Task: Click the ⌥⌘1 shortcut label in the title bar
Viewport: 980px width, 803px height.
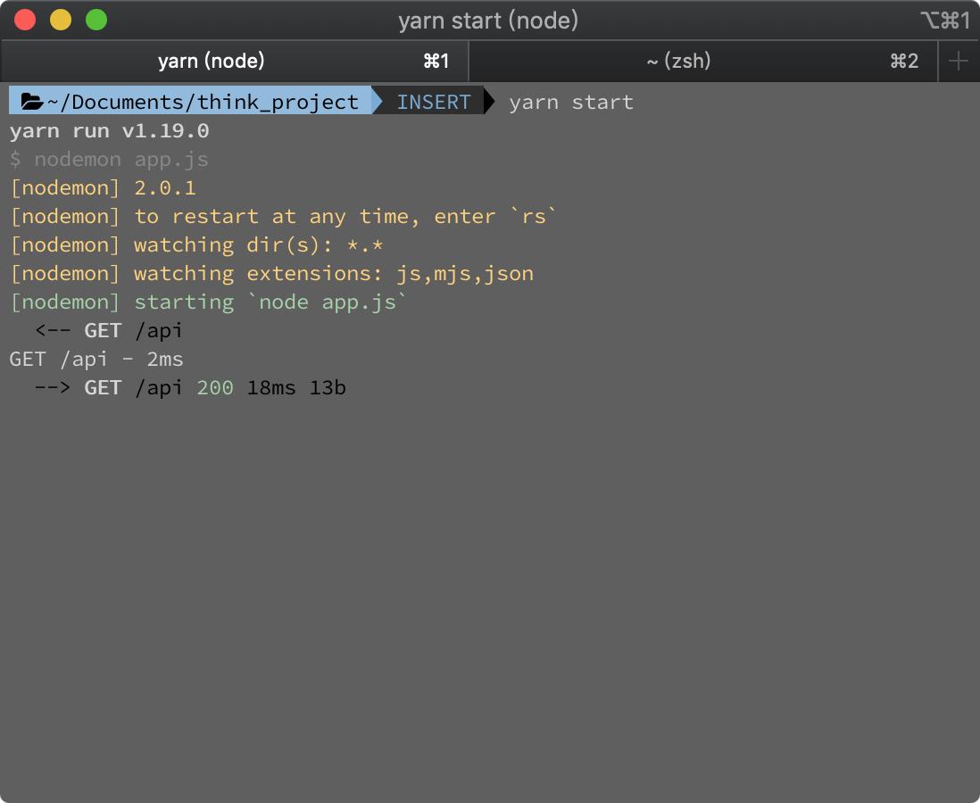Action: 945,21
